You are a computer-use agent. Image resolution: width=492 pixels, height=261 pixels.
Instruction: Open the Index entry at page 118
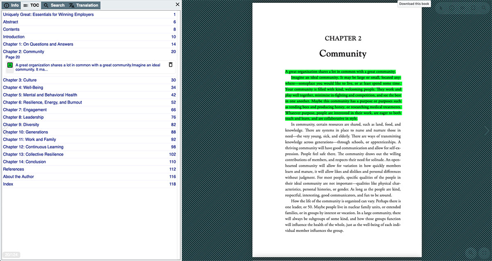point(89,184)
